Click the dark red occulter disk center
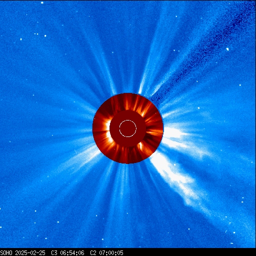Viewport: 256px width, 256px height. point(128,128)
